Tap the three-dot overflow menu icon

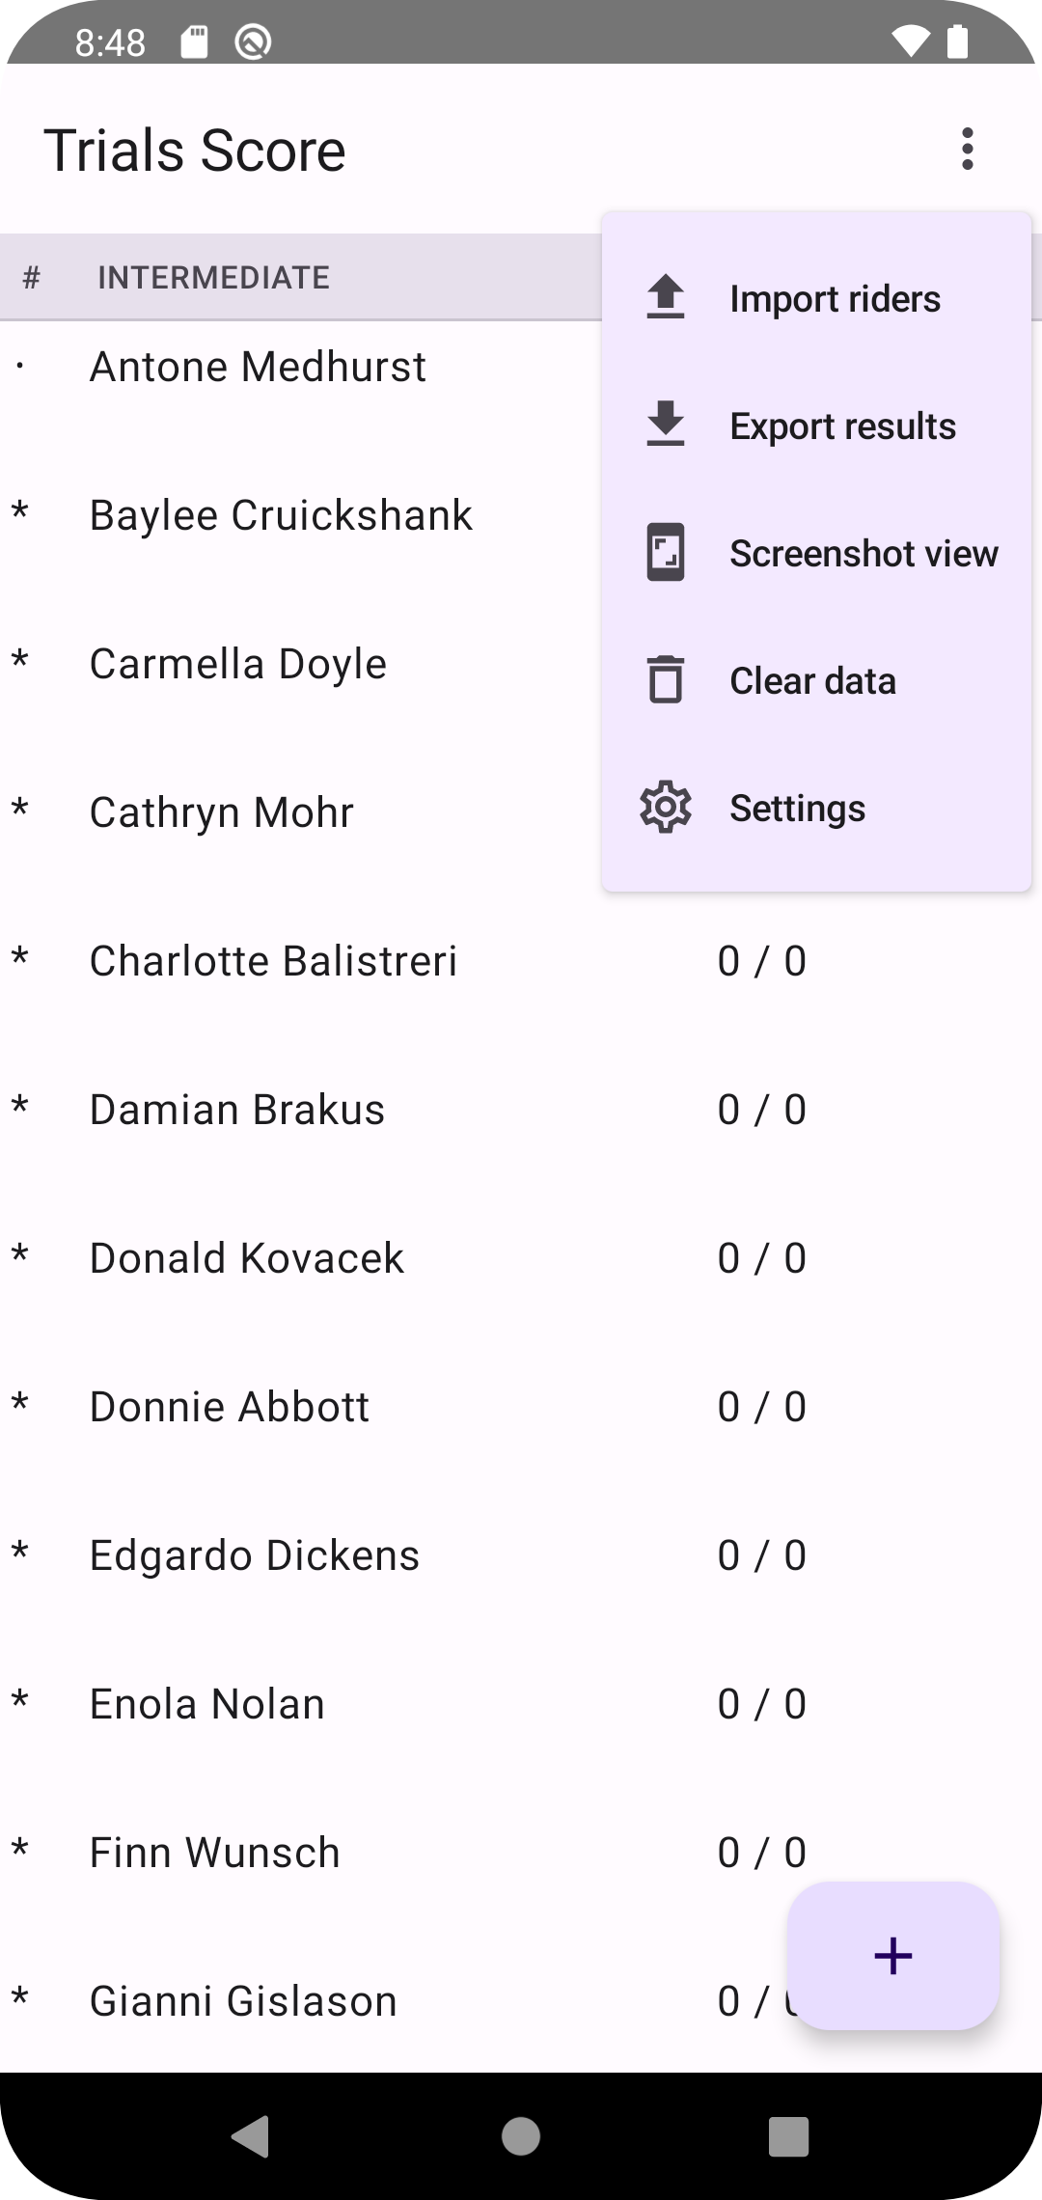click(x=967, y=150)
